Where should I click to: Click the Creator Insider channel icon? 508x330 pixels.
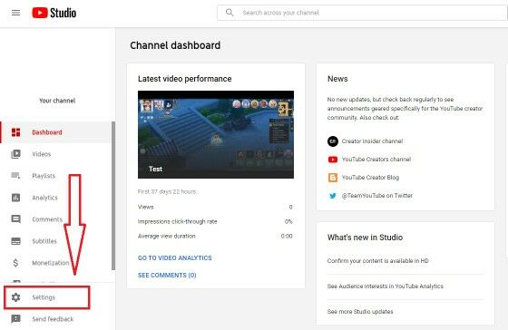[x=333, y=141]
